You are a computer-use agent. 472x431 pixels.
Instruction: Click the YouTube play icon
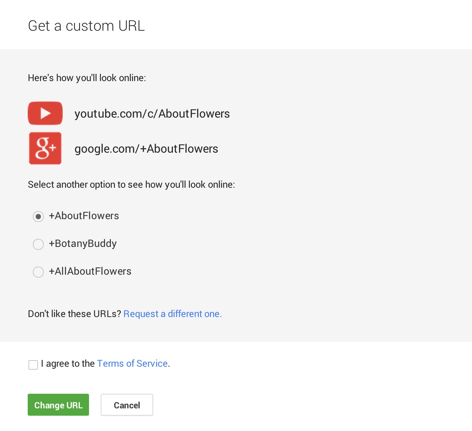point(45,113)
